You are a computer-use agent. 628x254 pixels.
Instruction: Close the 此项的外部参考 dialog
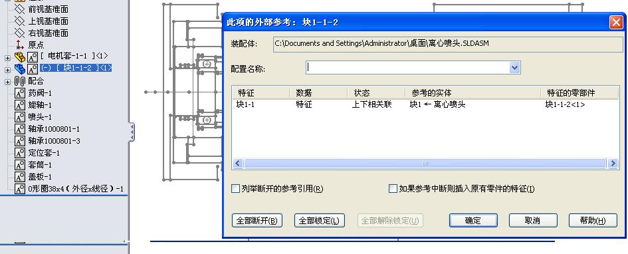coord(617,22)
